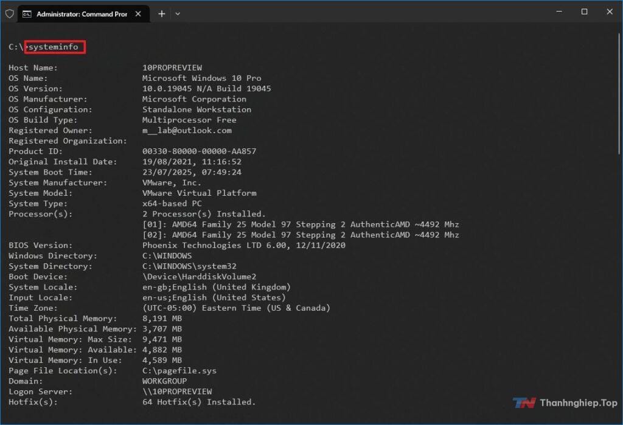Select the Administrator: Command Prompt tab
623x425 pixels.
click(83, 14)
